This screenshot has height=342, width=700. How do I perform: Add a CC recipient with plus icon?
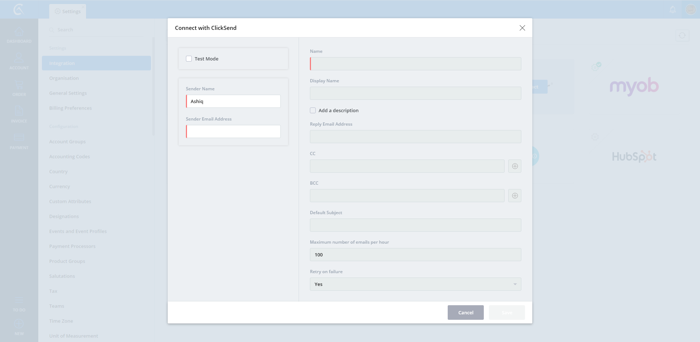tap(514, 166)
